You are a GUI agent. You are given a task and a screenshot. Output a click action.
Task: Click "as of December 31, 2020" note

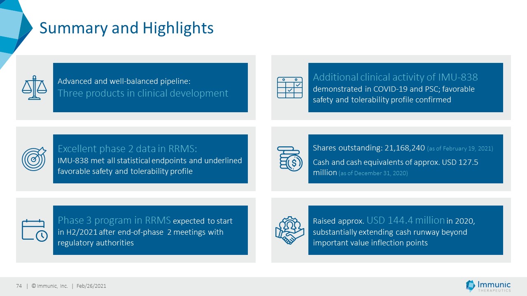(373, 173)
